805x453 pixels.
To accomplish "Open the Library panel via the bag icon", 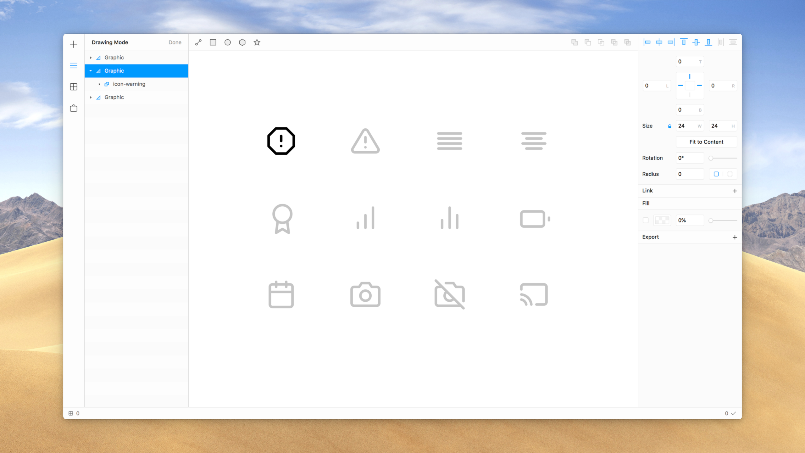I will coord(74,108).
